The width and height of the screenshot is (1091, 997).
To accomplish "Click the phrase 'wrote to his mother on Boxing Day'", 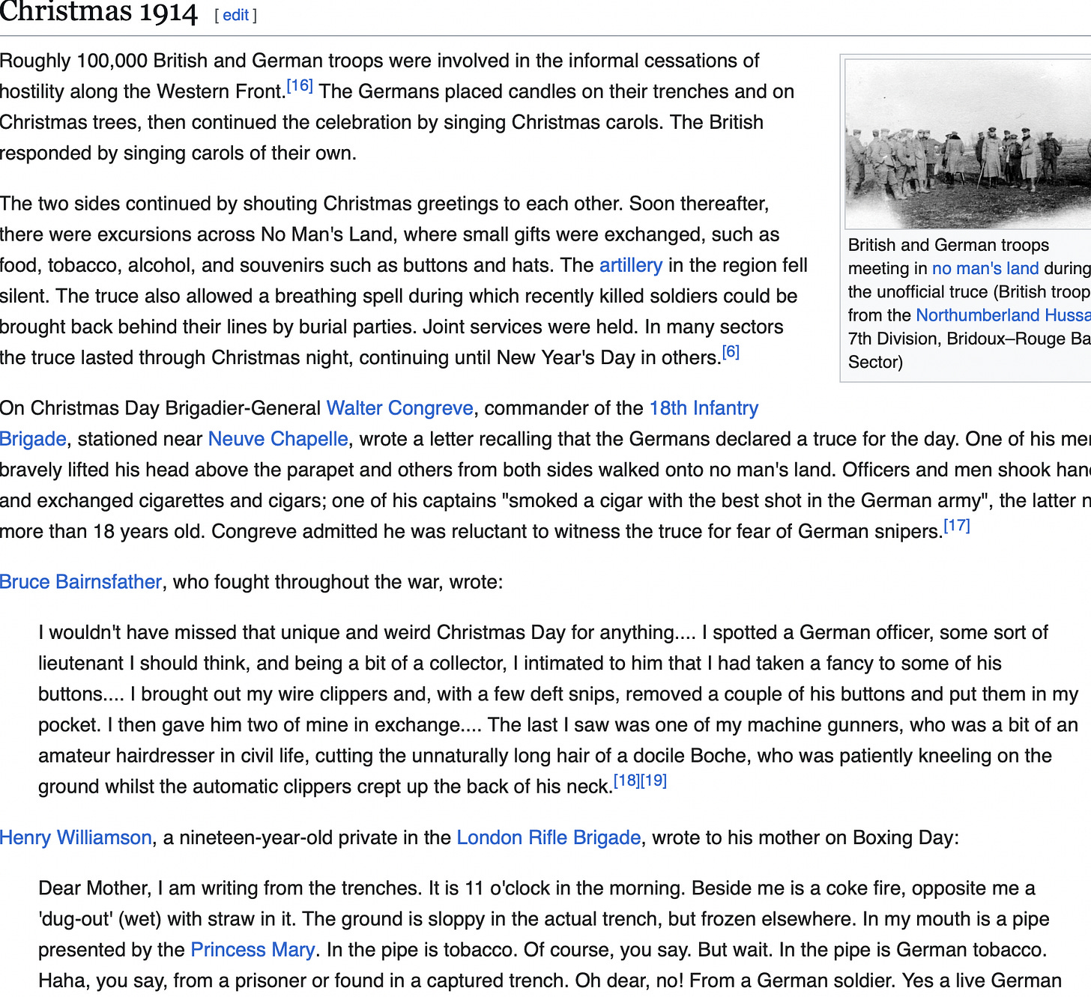I will coord(803,837).
